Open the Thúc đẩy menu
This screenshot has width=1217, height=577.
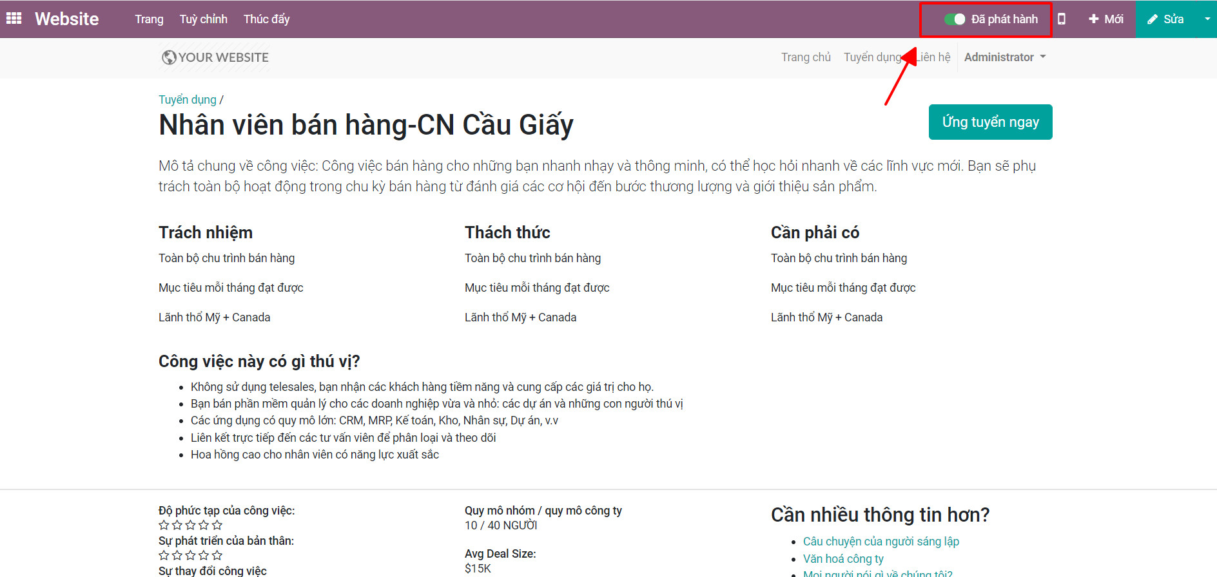tap(266, 19)
